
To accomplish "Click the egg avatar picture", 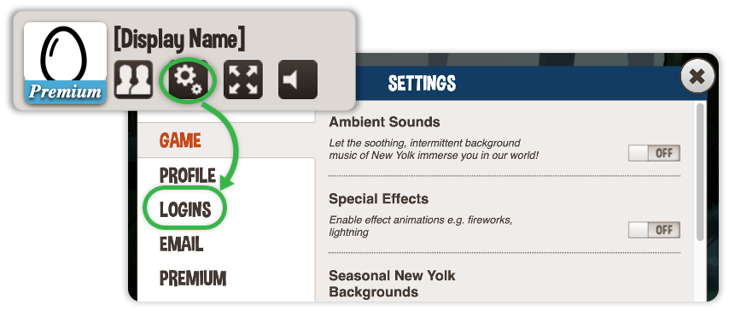I will pyautogui.click(x=65, y=52).
